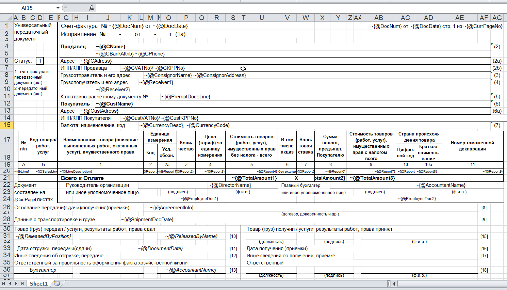The width and height of the screenshot is (507, 290).
Task: Click the Наименование товара column header cell
Action: click(100, 146)
